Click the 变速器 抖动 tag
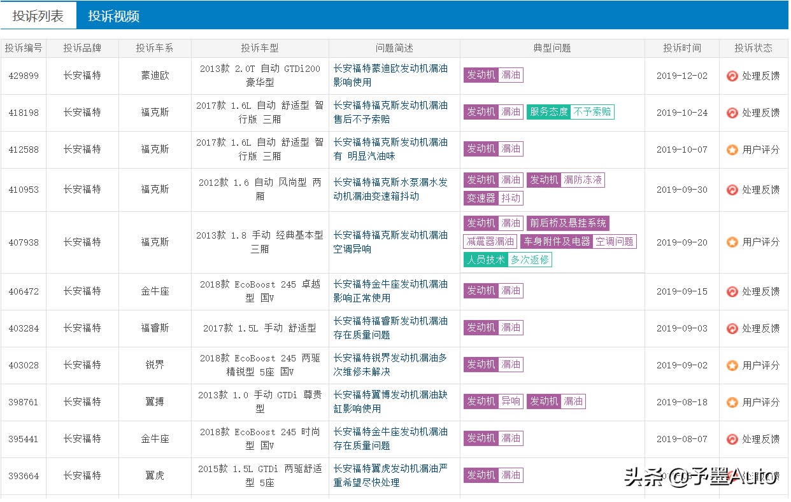The image size is (791, 502). coord(494,198)
